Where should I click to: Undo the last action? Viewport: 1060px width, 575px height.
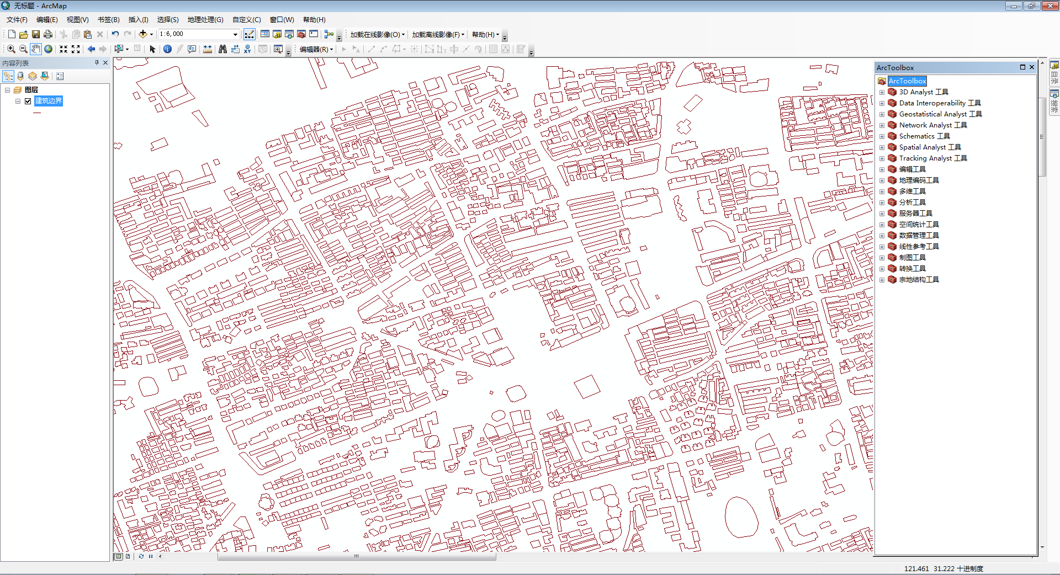tap(115, 34)
